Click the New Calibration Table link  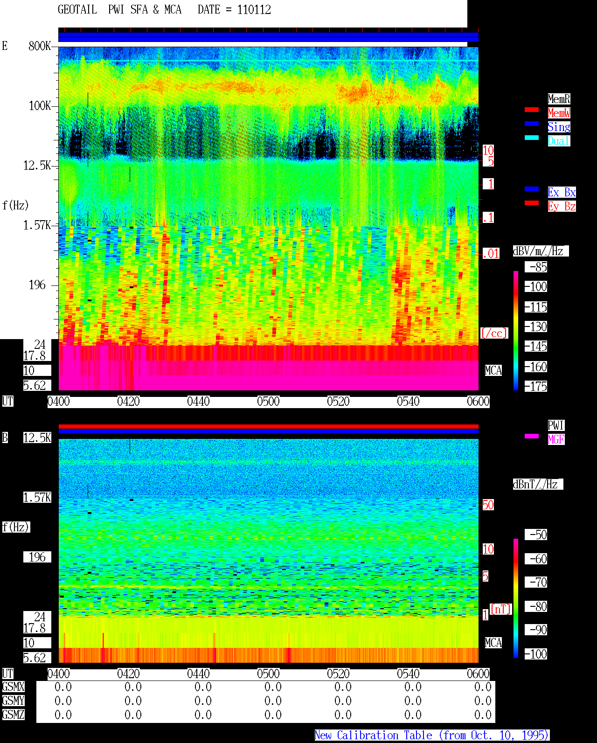pyautogui.click(x=432, y=736)
